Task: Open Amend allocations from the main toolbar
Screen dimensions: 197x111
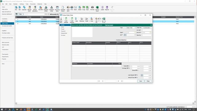Action: (x=35, y=9)
